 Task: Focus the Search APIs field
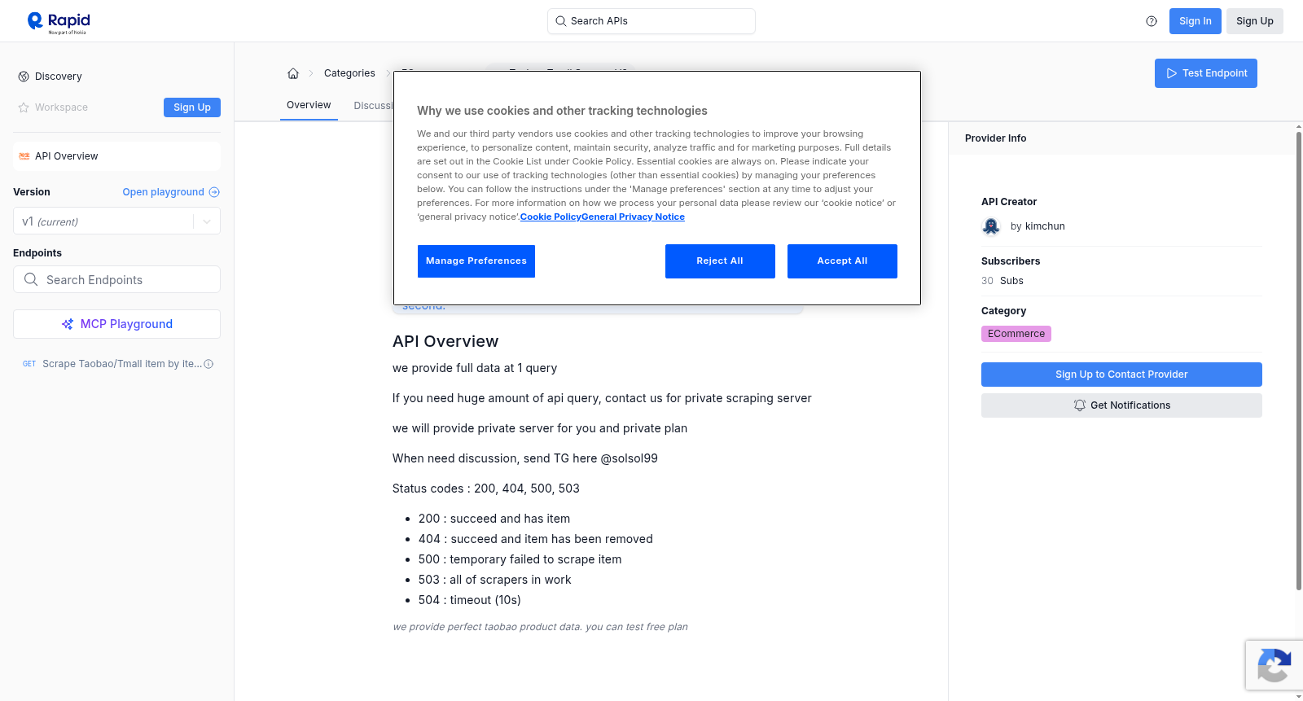pos(651,21)
